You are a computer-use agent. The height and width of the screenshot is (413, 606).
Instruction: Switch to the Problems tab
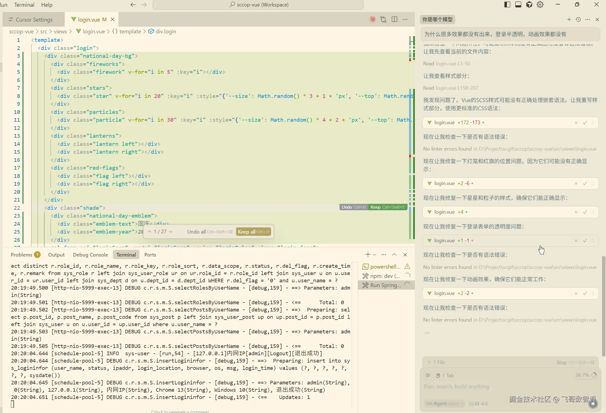tap(22, 255)
